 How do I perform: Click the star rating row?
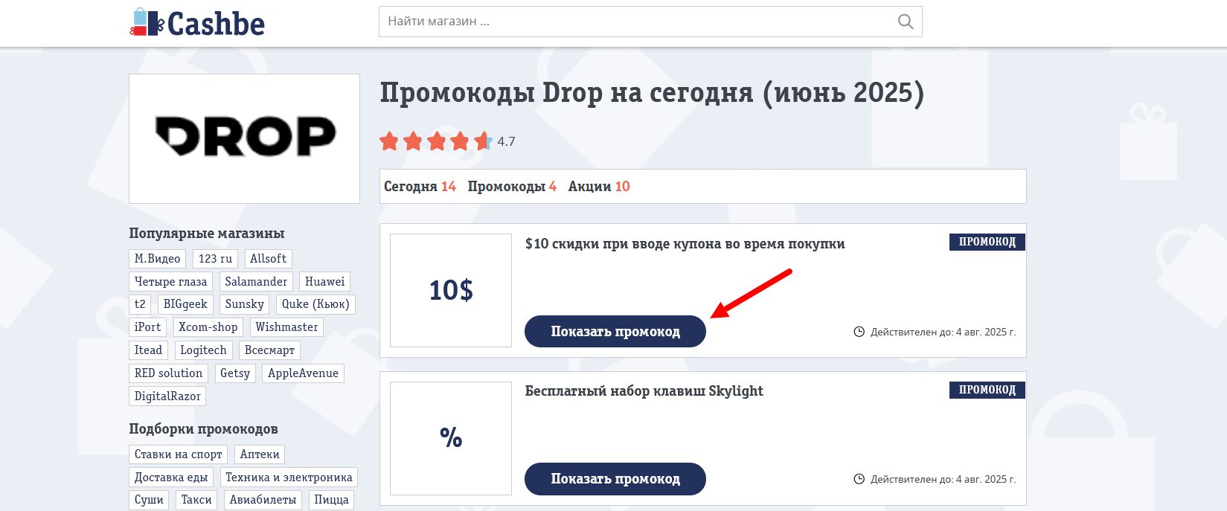pyautogui.click(x=436, y=141)
